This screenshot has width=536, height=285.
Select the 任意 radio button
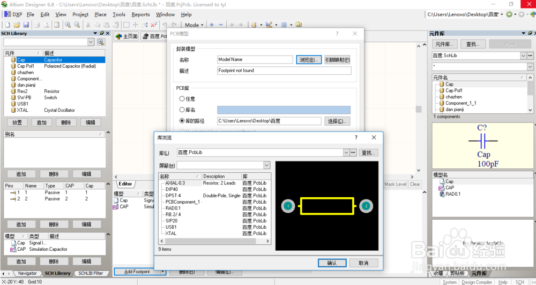(182, 99)
